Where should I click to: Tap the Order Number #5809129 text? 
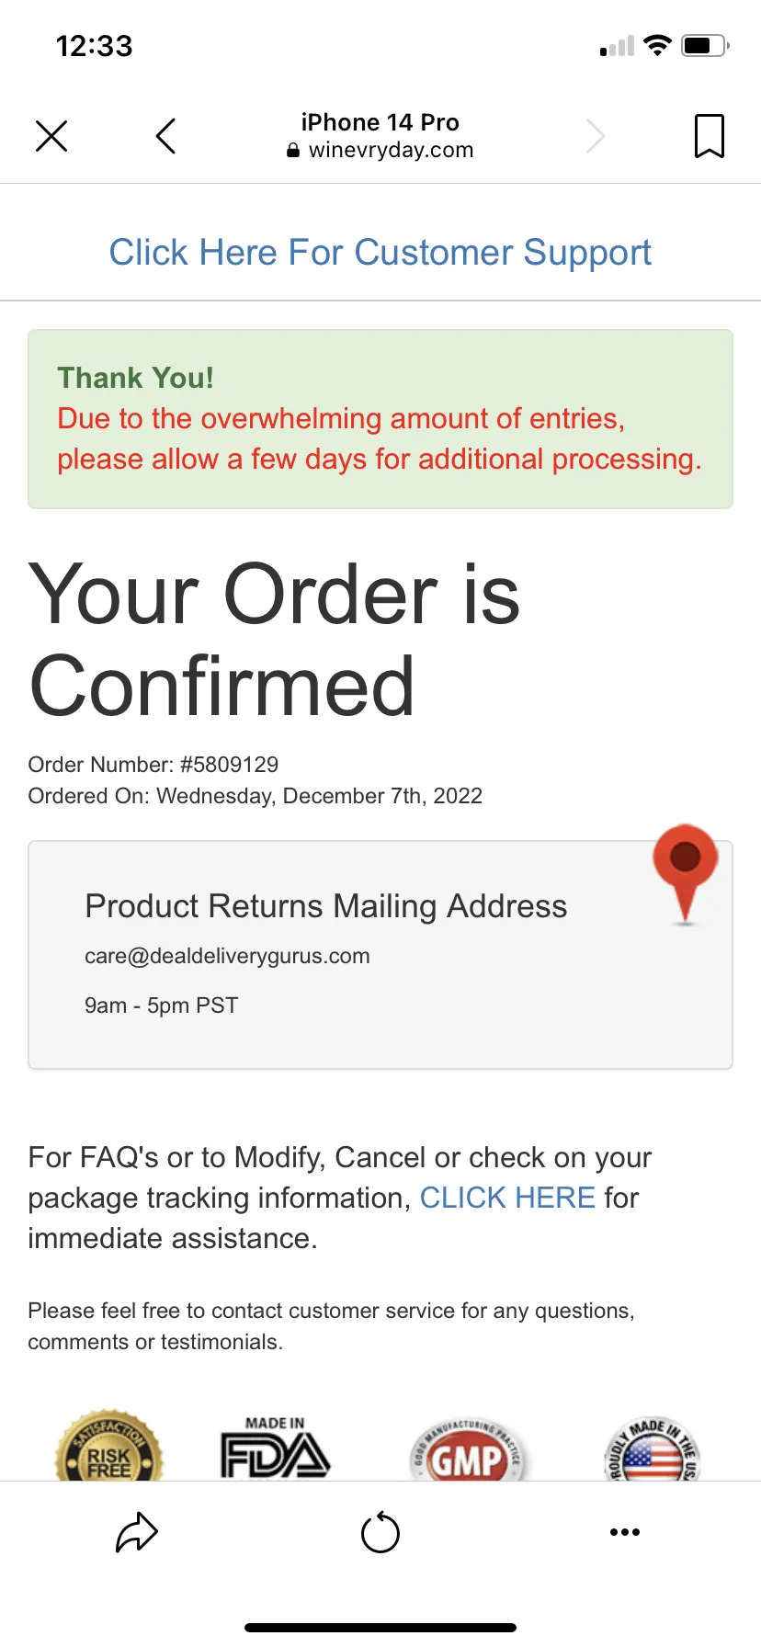[153, 765]
